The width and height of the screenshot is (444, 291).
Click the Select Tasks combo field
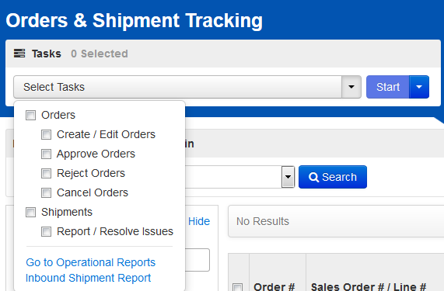coord(178,87)
